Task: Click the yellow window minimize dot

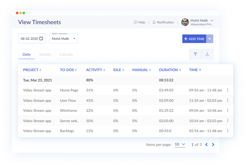Action: pos(20,13)
